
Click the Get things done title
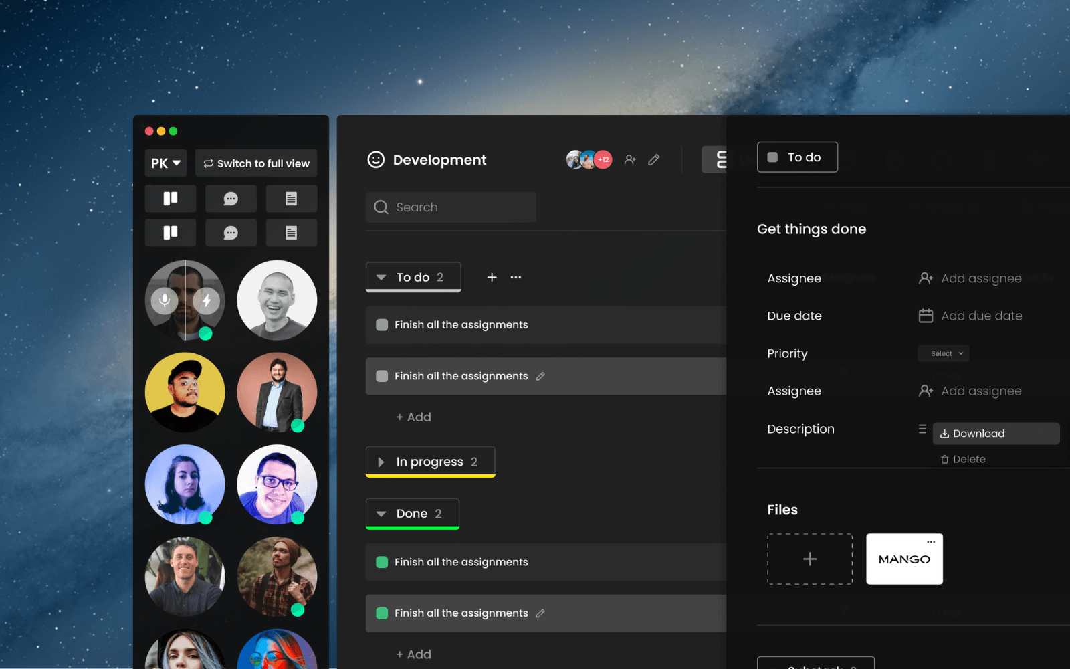click(811, 229)
